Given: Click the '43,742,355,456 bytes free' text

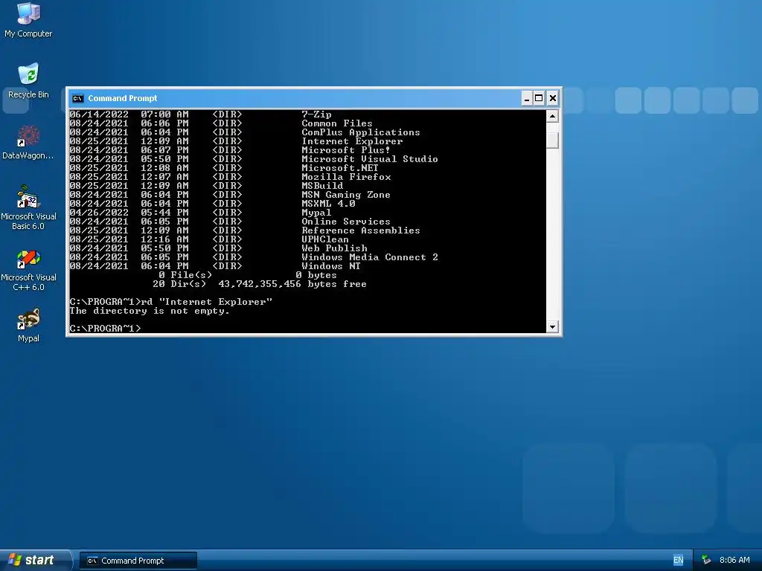Looking at the screenshot, I should coord(292,284).
